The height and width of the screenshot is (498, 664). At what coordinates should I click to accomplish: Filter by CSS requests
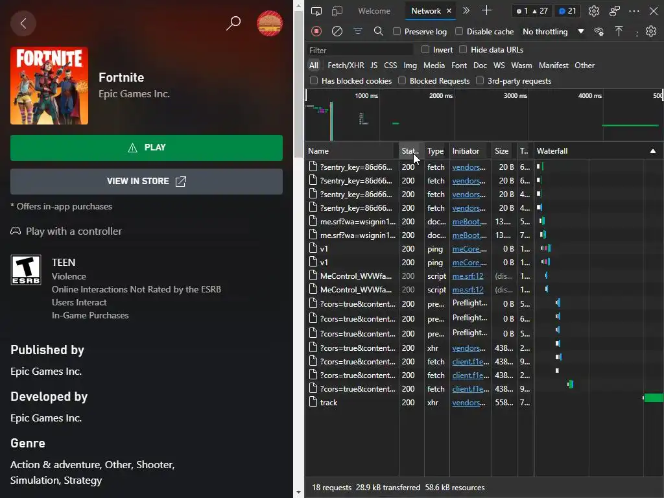tap(390, 65)
